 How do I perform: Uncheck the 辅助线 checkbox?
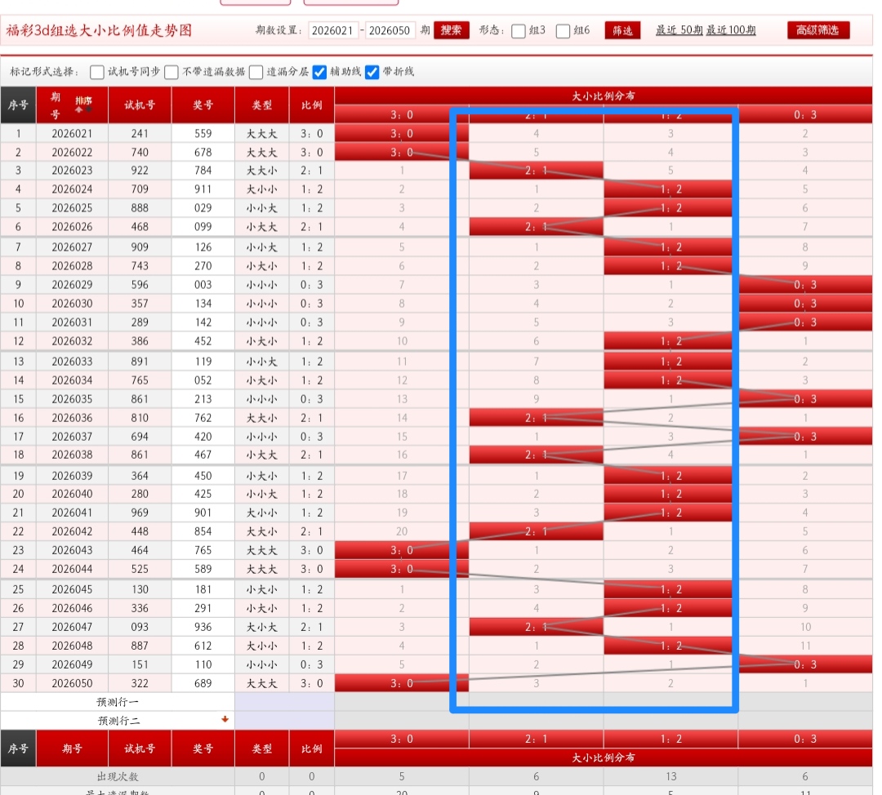tap(320, 72)
